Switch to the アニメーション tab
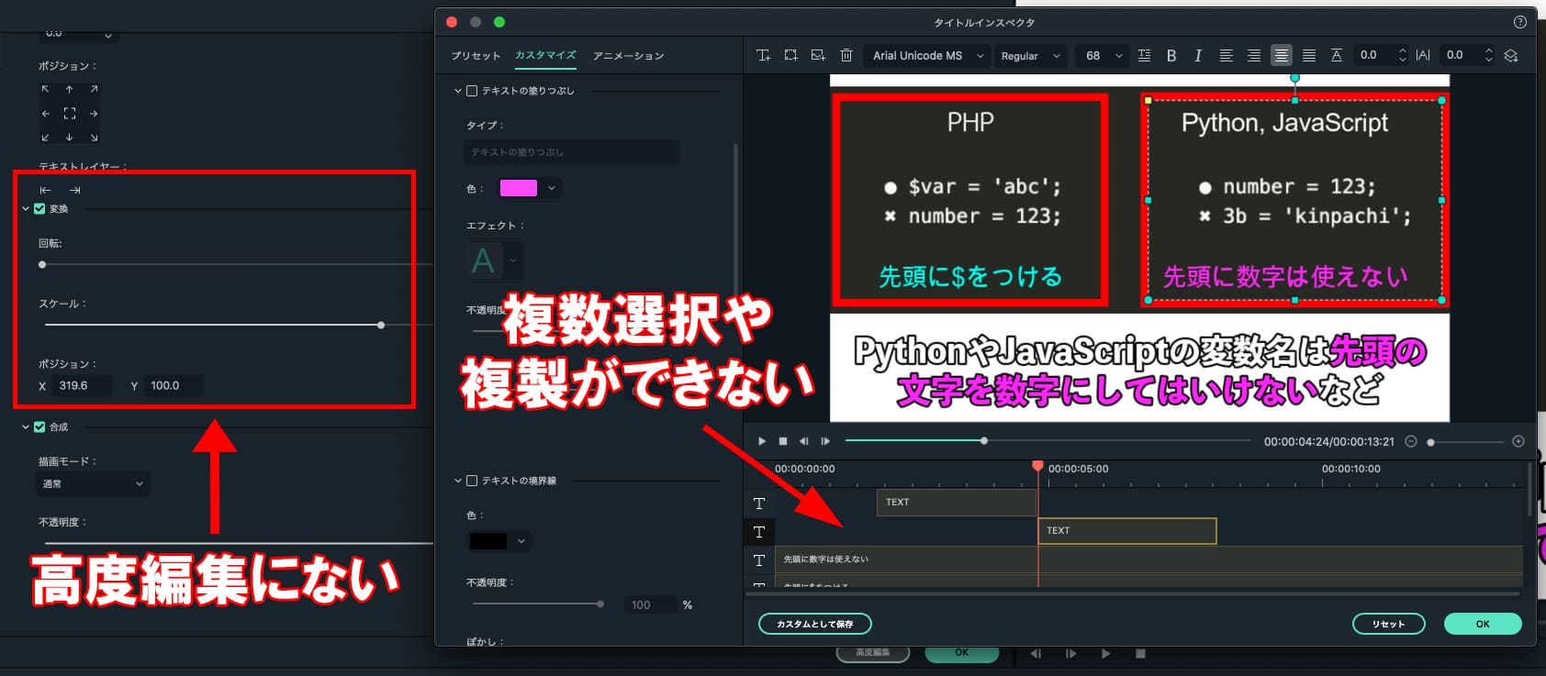1546x676 pixels. (x=628, y=56)
